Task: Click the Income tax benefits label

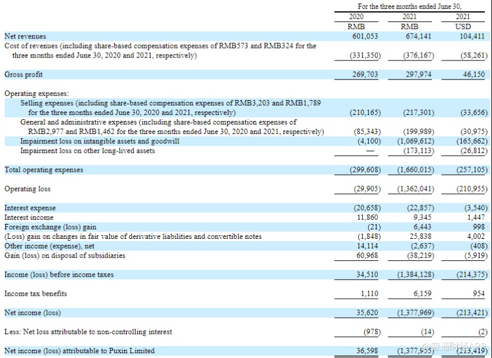Action: pyautogui.click(x=36, y=293)
